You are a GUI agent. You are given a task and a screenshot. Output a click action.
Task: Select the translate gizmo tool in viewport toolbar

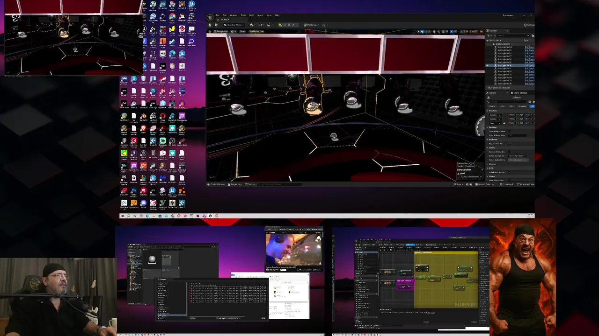pos(422,32)
